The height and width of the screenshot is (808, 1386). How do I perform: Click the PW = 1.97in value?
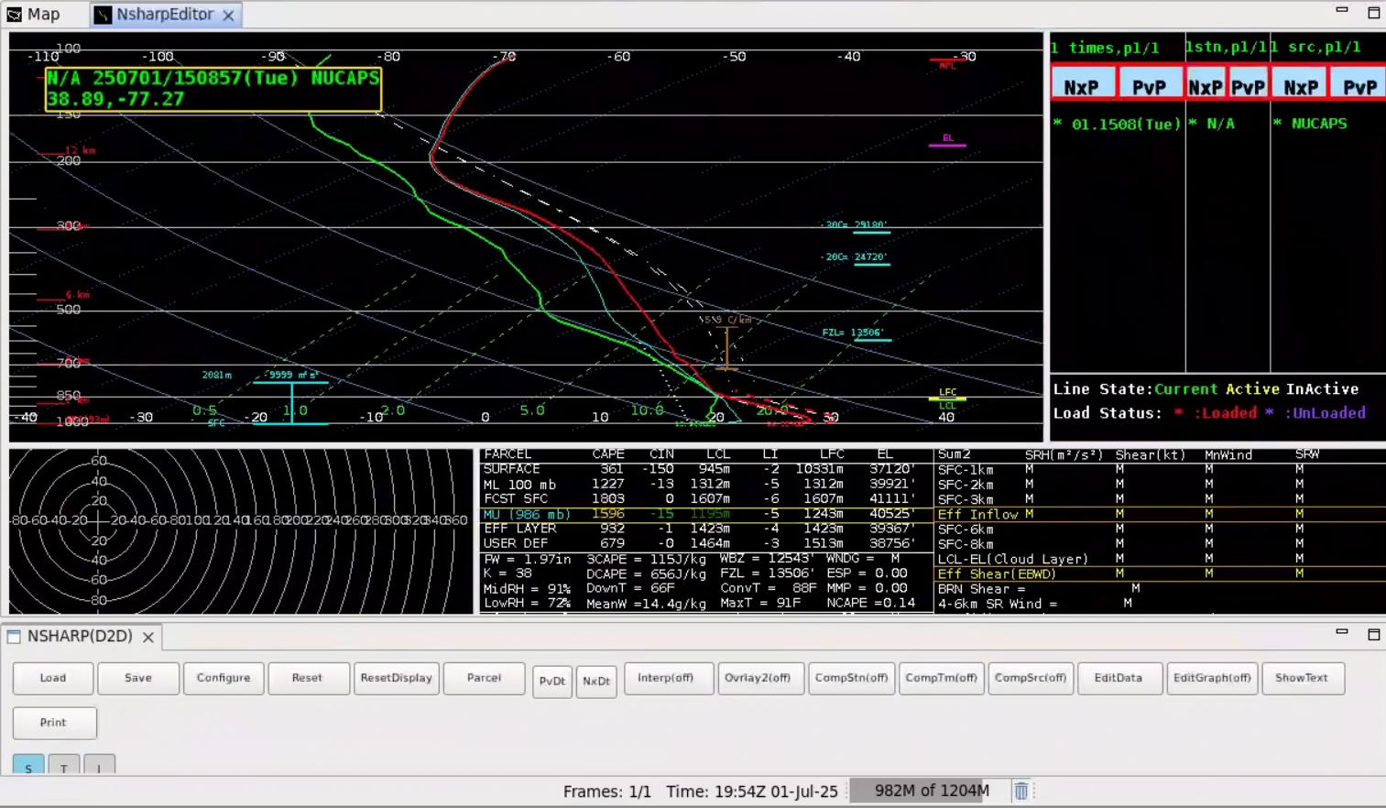528,559
